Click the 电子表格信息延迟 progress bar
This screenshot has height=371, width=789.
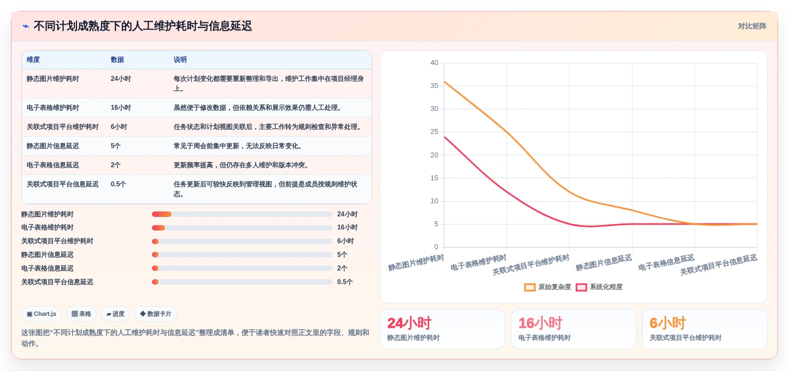[x=242, y=268]
